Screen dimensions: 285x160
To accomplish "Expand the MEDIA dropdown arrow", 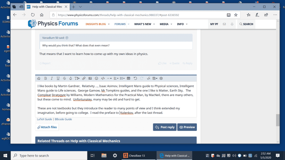I will point(171,24).
